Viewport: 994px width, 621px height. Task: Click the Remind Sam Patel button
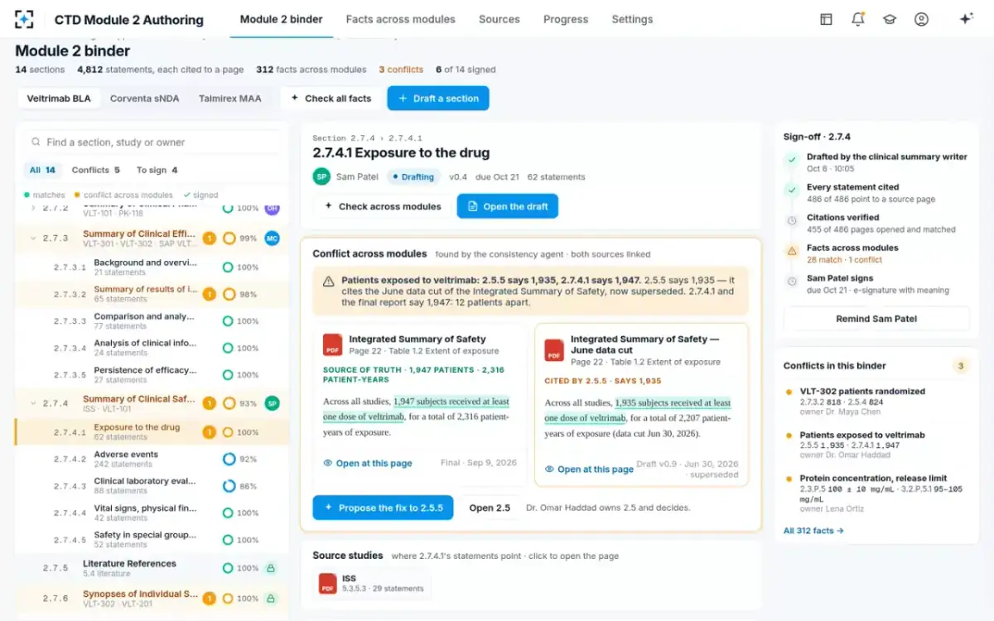(876, 319)
